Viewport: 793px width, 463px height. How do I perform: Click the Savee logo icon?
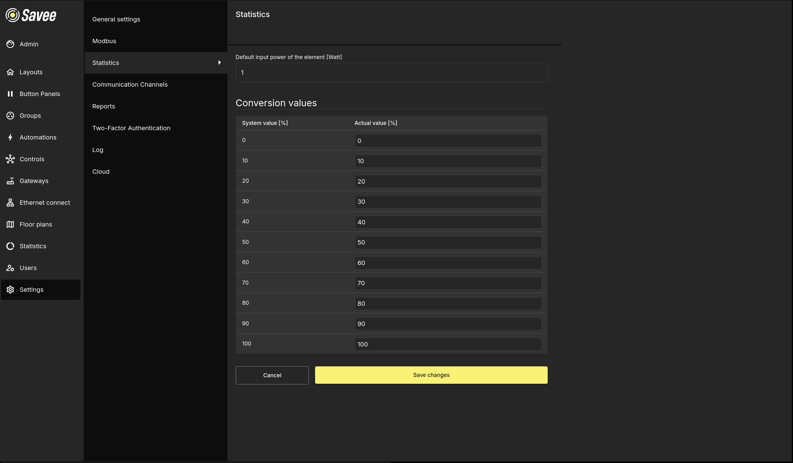12,15
